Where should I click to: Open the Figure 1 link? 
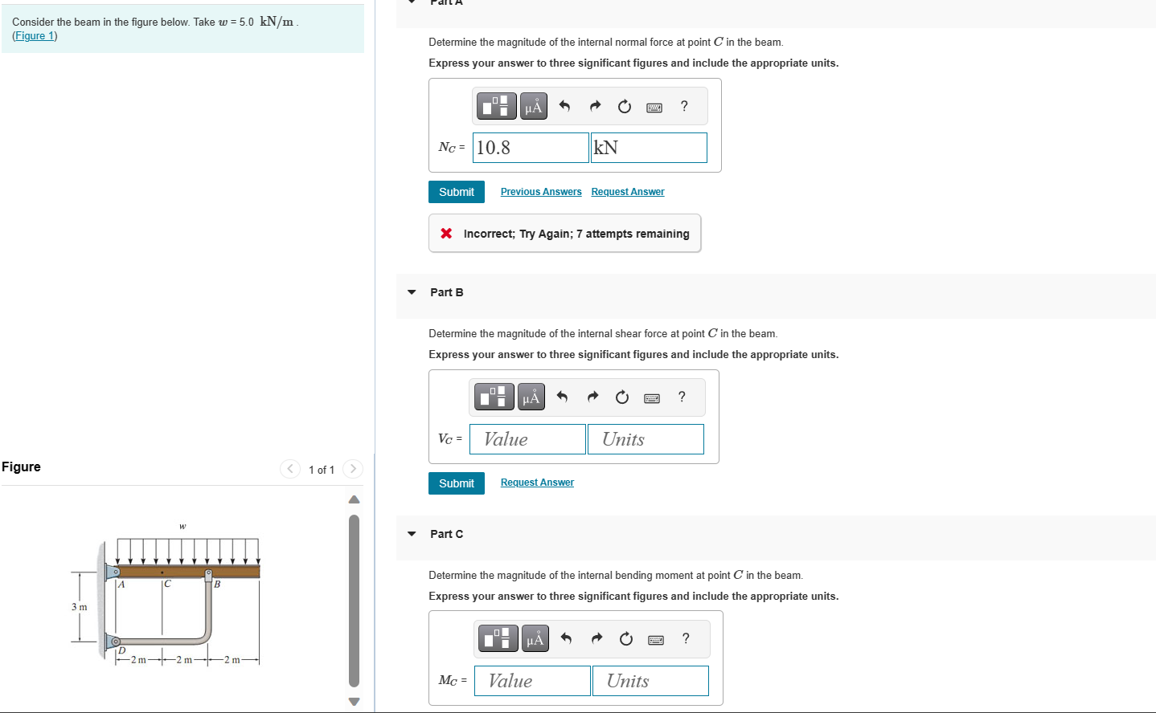35,36
